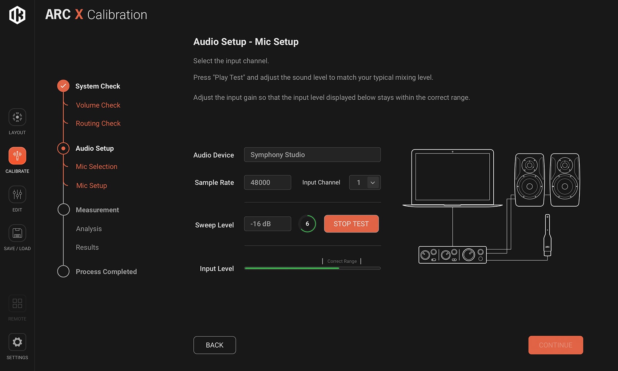Screen dimensions: 618x371
Task: Select the Audio Setup step circle
Action: [x=63, y=148]
